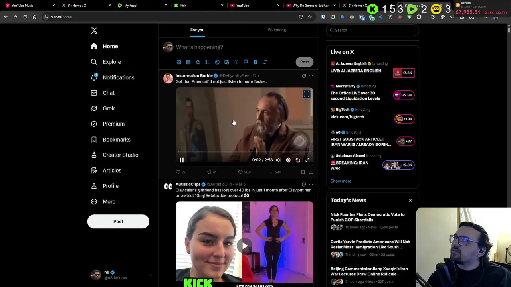The height and width of the screenshot is (287, 511).
Task: Like the Insurrection Barbie post
Action: 244,172
